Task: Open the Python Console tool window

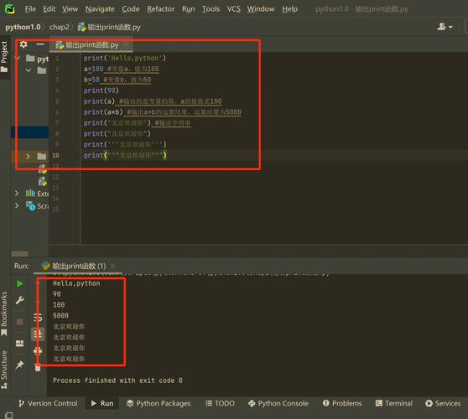Action: [278, 403]
